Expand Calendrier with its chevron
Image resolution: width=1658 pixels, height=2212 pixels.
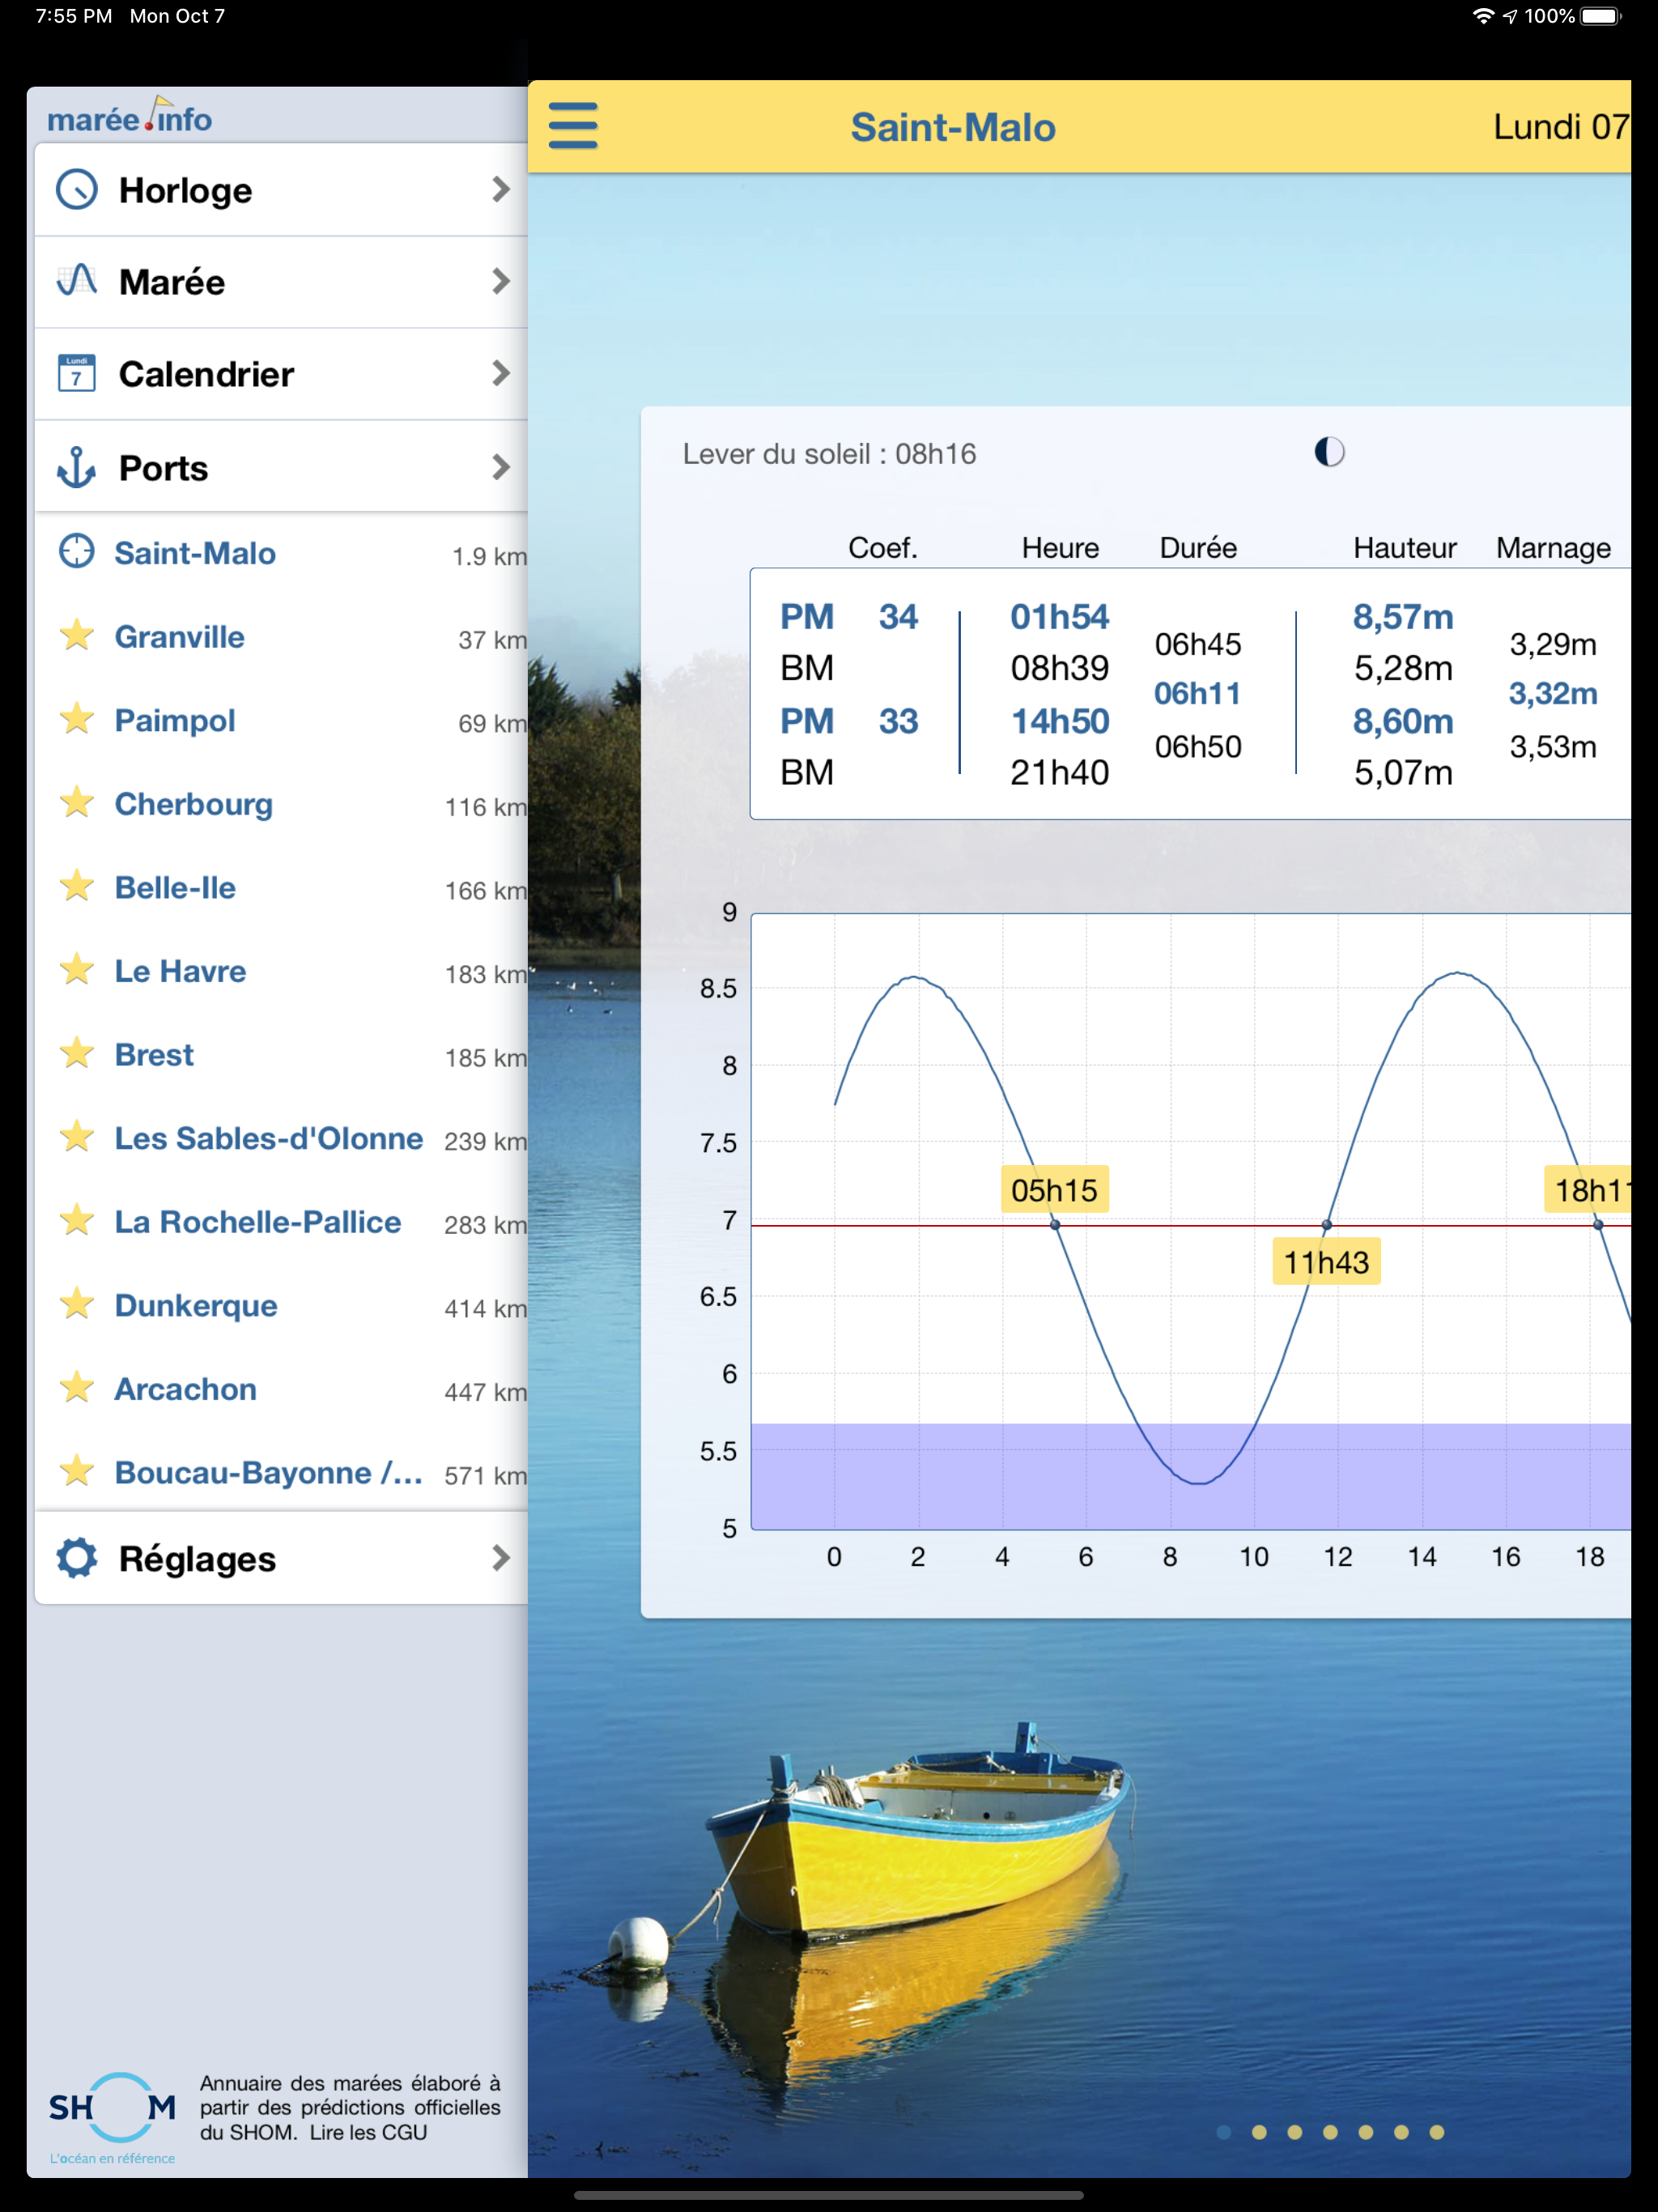coord(501,373)
